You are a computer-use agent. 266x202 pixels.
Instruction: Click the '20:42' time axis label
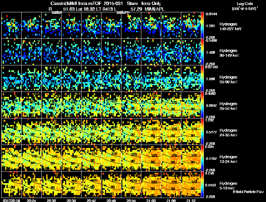[x=91, y=200]
